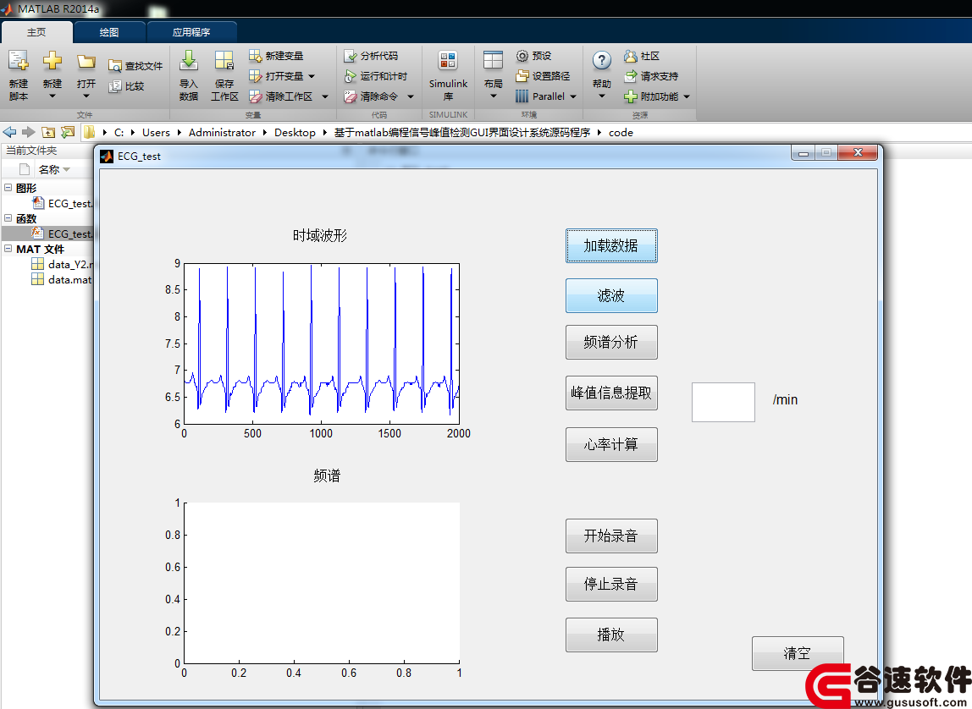Collapse the 函数 group in file browser
This screenshot has width=972, height=709.
tap(8, 218)
